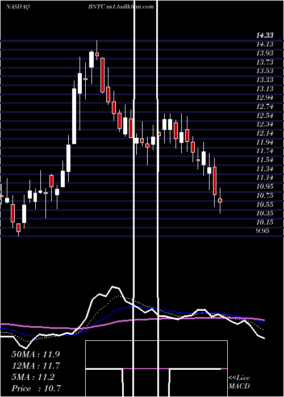Click the 11.54 price axis label
Image resolution: width=284 pixels, height=397 pixels.
pyautogui.click(x=265, y=161)
